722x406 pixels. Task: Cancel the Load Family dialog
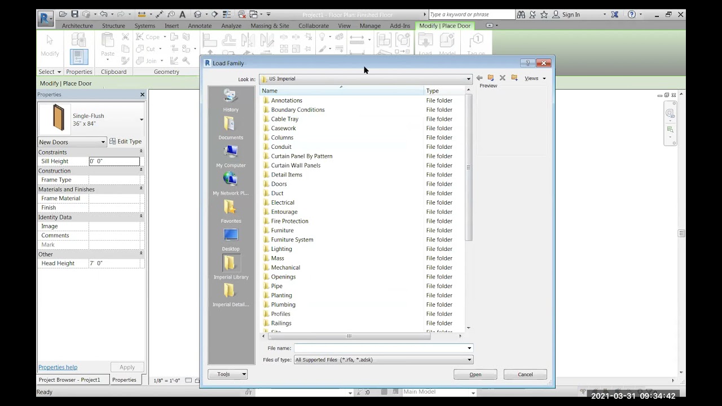point(525,374)
